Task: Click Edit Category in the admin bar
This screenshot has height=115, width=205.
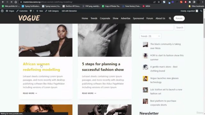Action: [x=52, y=11]
